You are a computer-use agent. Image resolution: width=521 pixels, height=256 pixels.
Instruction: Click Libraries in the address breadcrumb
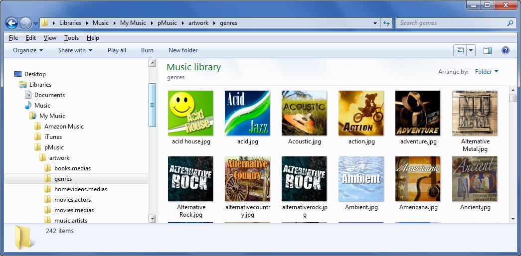click(x=70, y=23)
